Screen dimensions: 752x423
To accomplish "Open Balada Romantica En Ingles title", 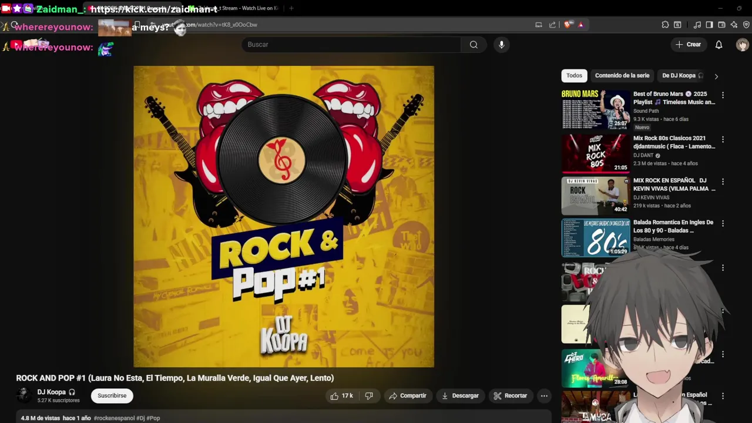I will click(x=673, y=226).
